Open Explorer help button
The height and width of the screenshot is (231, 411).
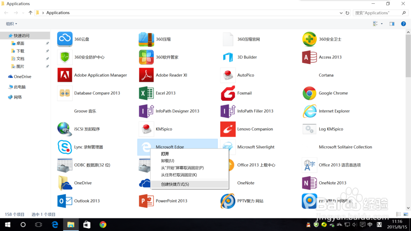pyautogui.click(x=404, y=24)
